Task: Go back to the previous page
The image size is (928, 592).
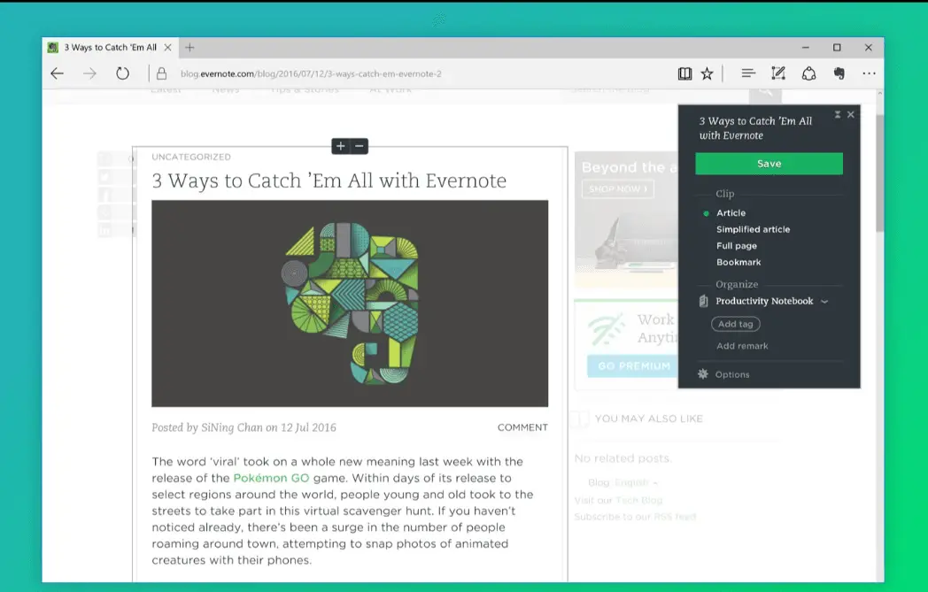Action: pyautogui.click(x=57, y=74)
